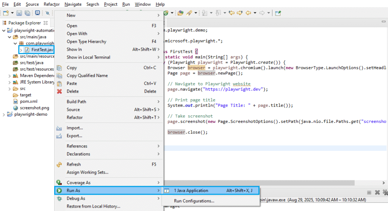The height and width of the screenshot is (211, 388).
Task: Open the Project menu
Action: point(111,4)
